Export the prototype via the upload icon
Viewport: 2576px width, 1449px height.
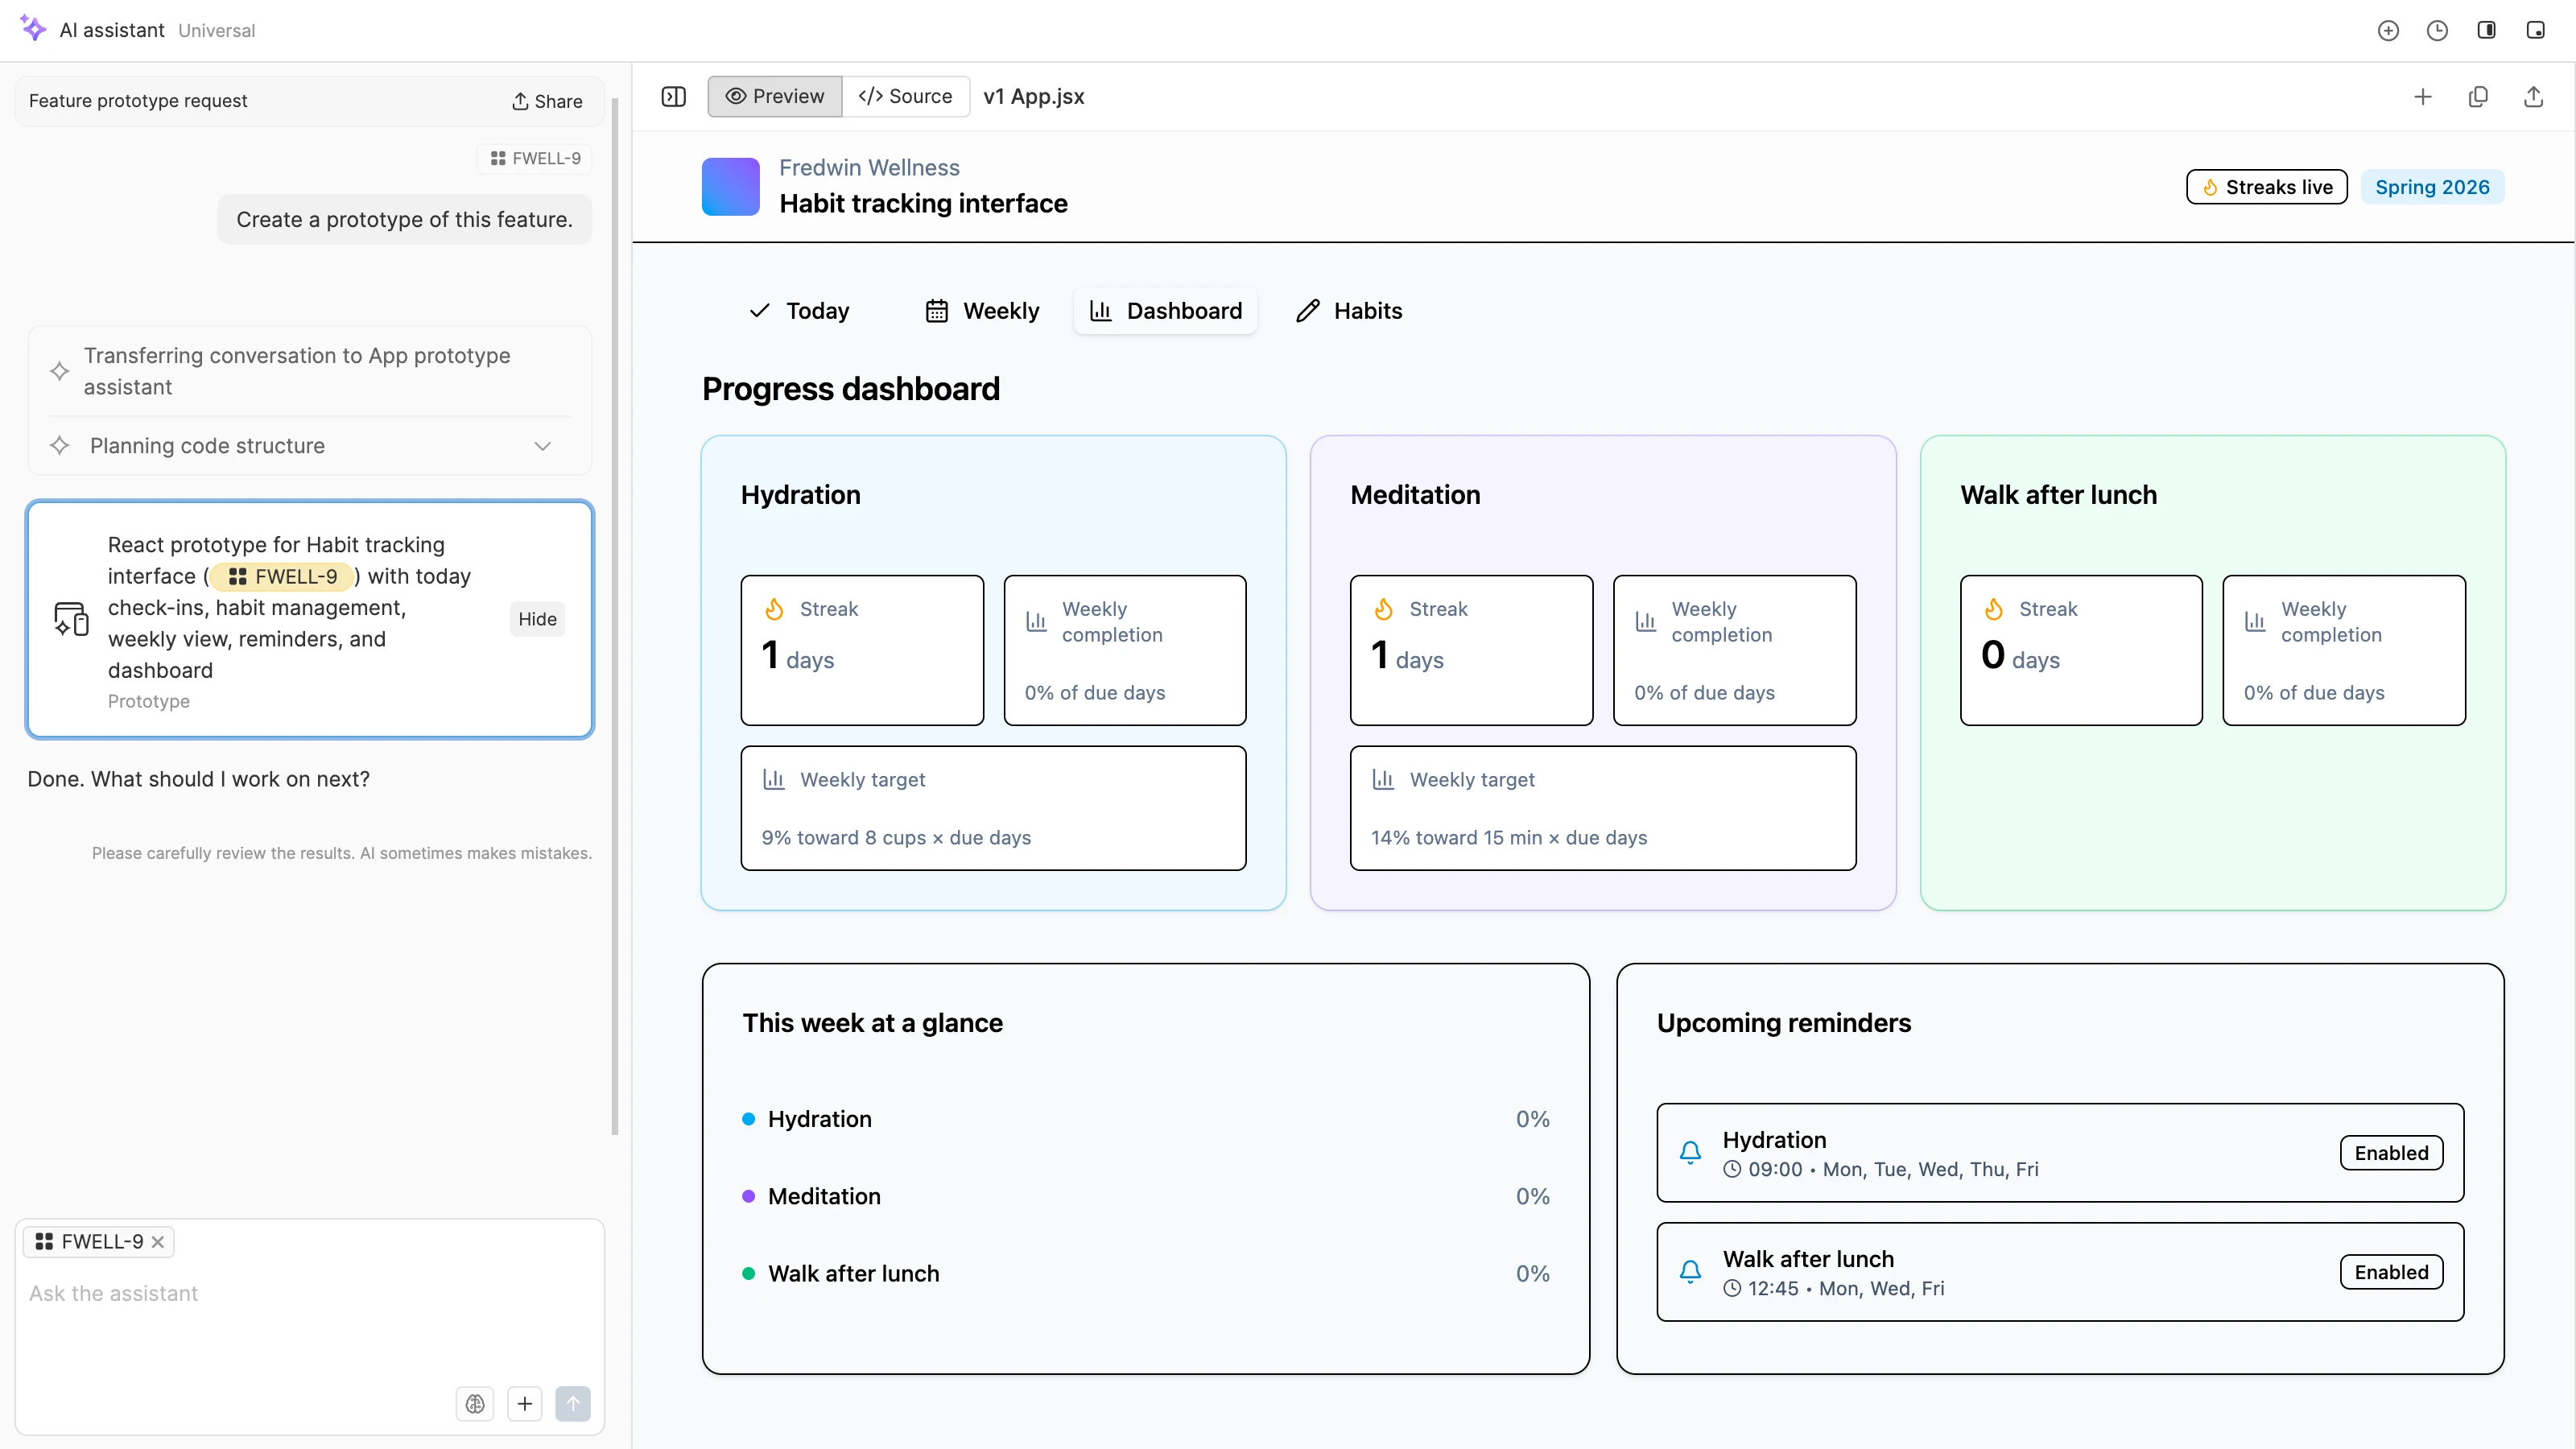2533,96
